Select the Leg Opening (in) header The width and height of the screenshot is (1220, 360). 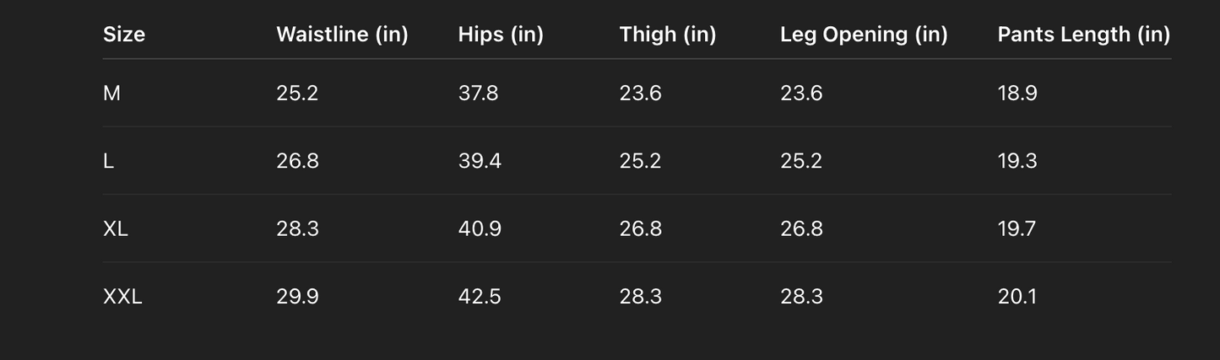pyautogui.click(x=864, y=35)
